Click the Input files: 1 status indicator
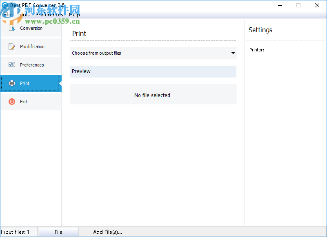Image resolution: width=327 pixels, height=237 pixels. [16, 232]
